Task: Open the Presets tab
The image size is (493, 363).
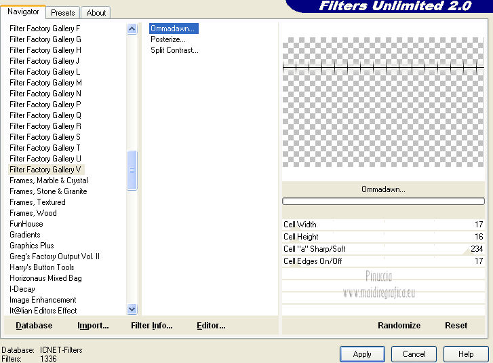Action: pyautogui.click(x=63, y=13)
